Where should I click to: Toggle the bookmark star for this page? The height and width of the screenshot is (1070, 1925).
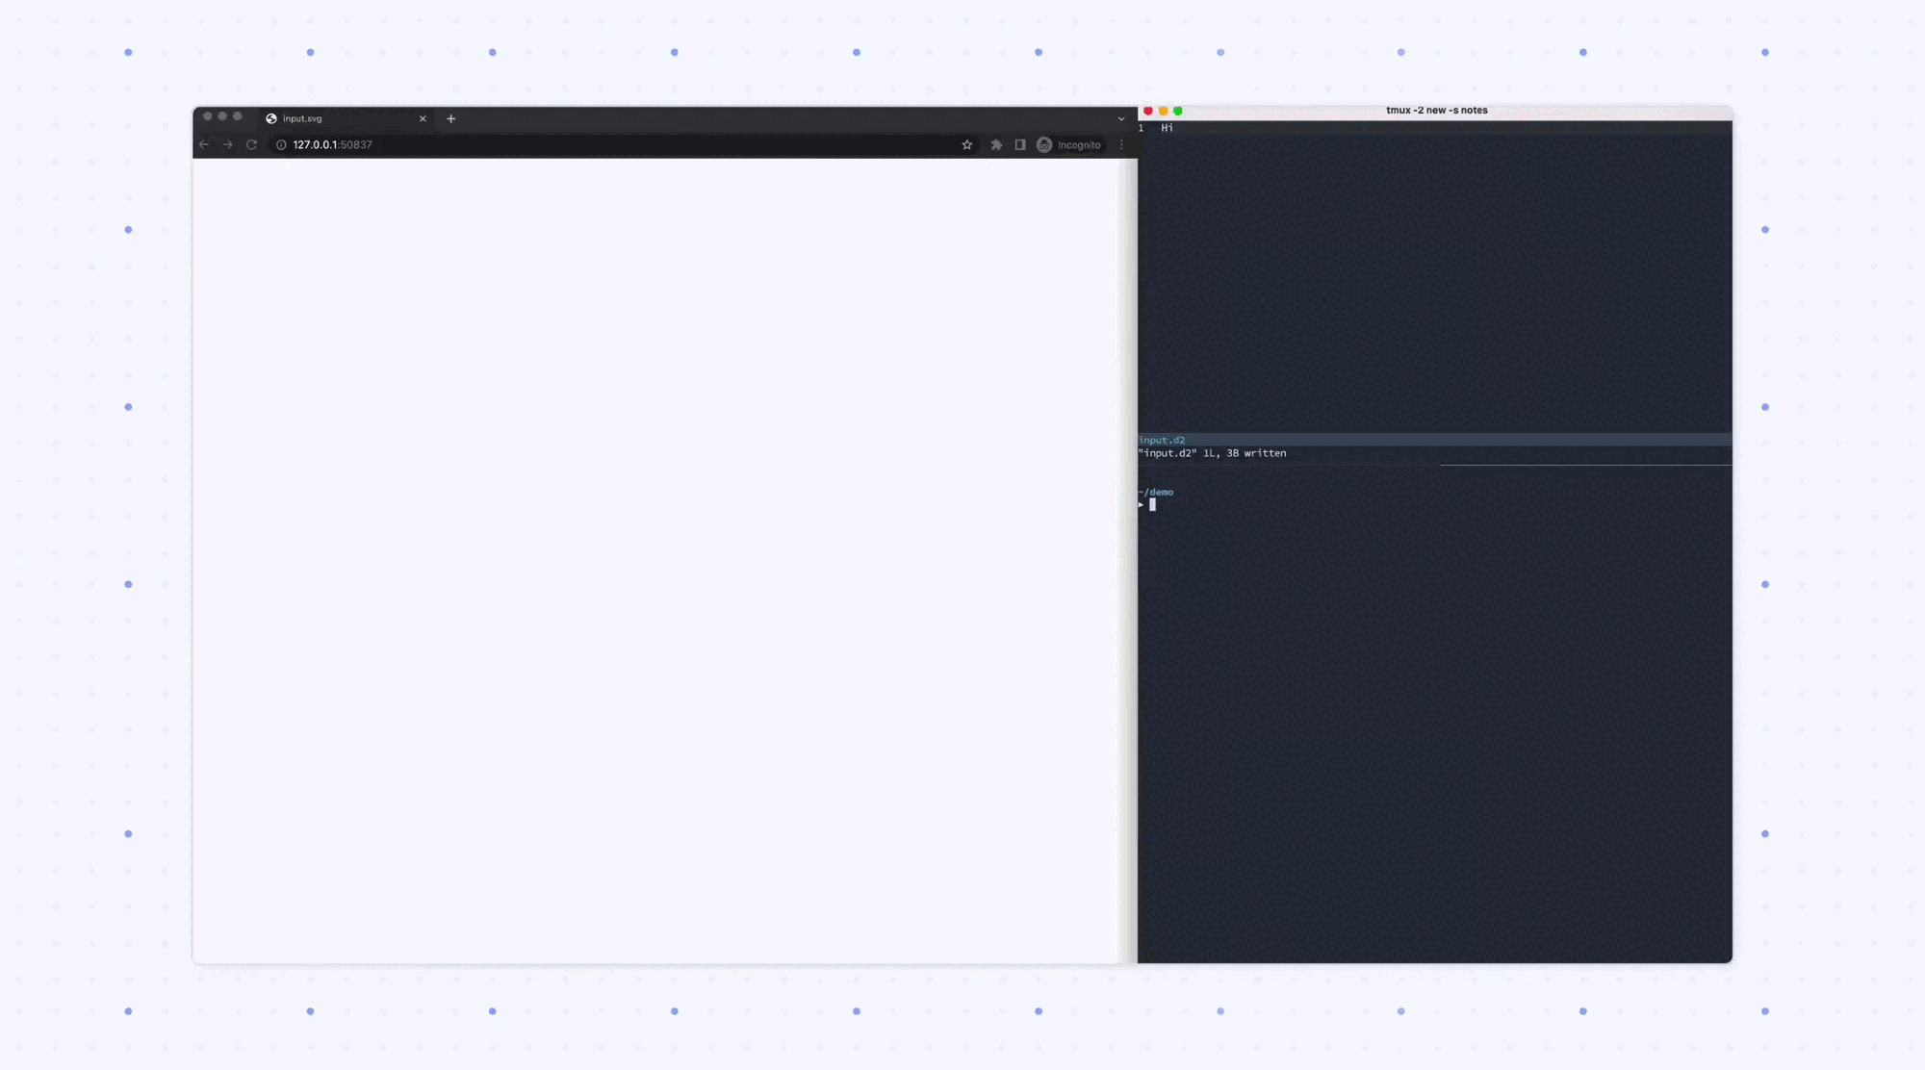click(x=966, y=144)
